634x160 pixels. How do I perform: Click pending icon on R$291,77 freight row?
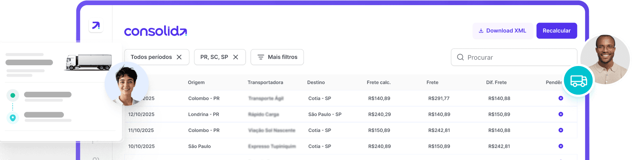pos(561,98)
